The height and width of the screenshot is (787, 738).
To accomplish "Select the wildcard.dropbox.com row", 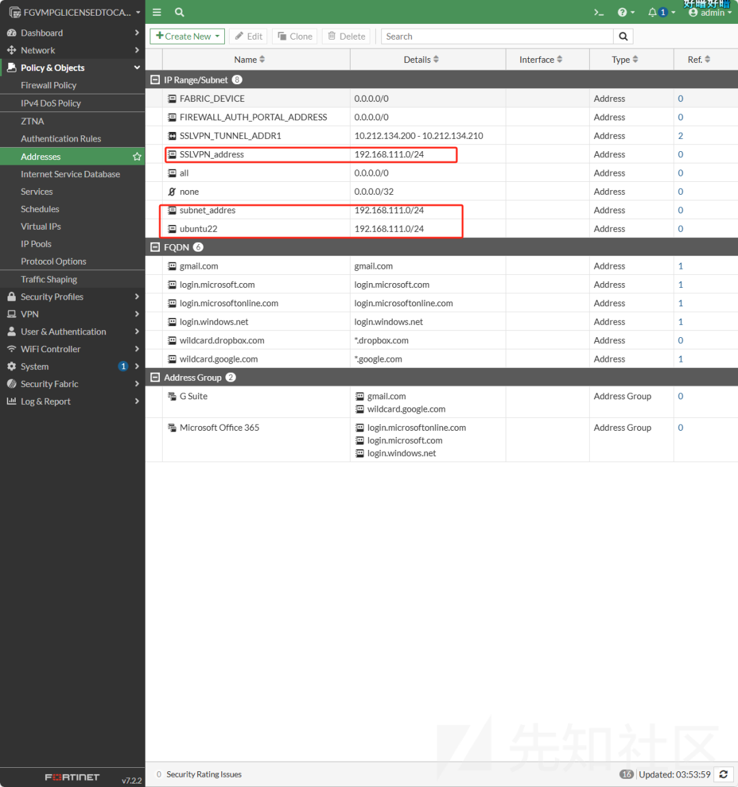I will (441, 341).
